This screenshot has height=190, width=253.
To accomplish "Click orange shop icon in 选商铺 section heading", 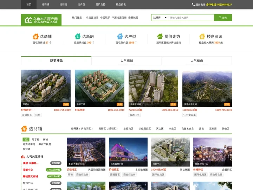I will (24, 129).
